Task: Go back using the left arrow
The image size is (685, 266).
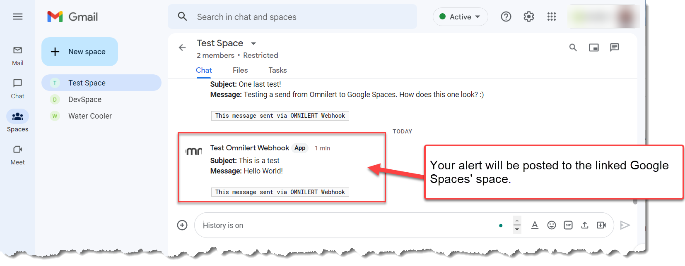Action: (x=182, y=47)
